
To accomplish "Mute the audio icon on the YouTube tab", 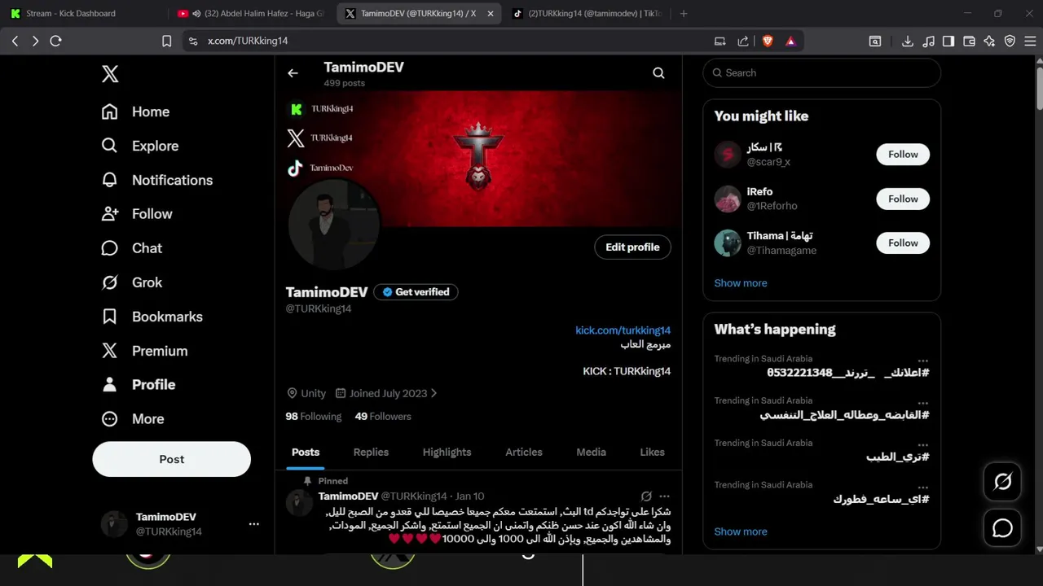I will tap(196, 14).
